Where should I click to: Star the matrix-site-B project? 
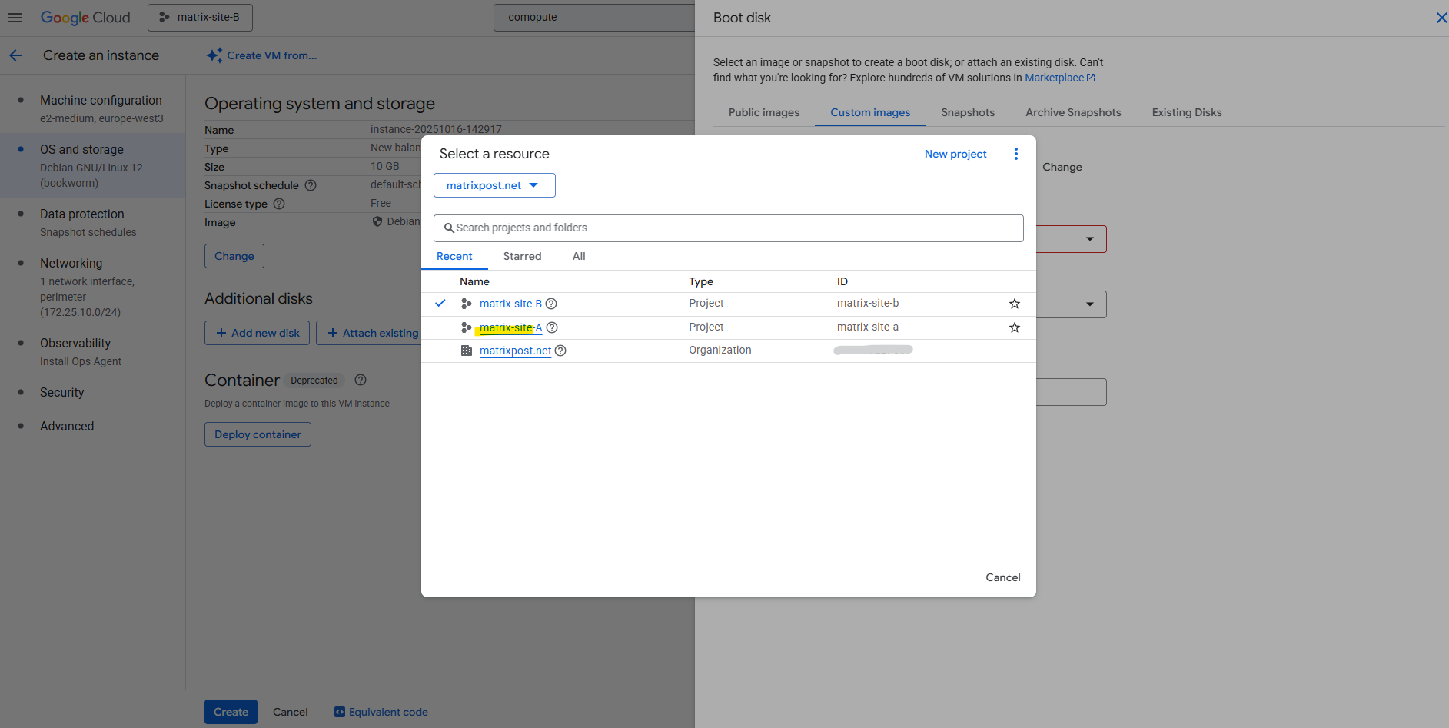pyautogui.click(x=1014, y=304)
